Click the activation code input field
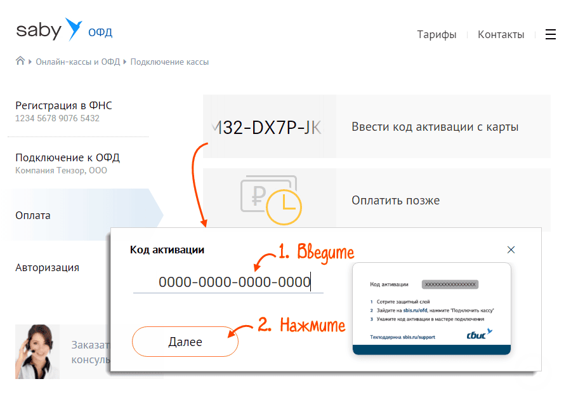This screenshot has width=571, height=400. [x=228, y=282]
